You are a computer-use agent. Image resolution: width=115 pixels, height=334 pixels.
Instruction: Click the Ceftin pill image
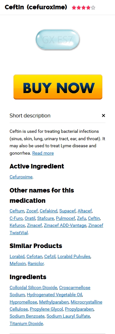pyautogui.click(x=57, y=39)
